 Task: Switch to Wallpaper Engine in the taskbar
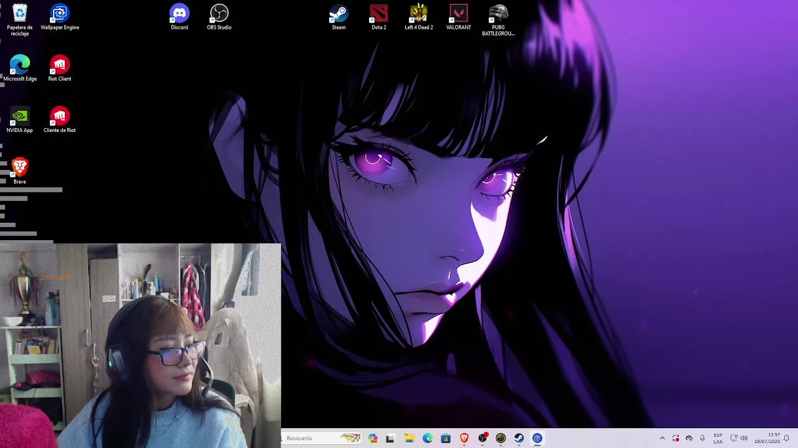pos(537,438)
